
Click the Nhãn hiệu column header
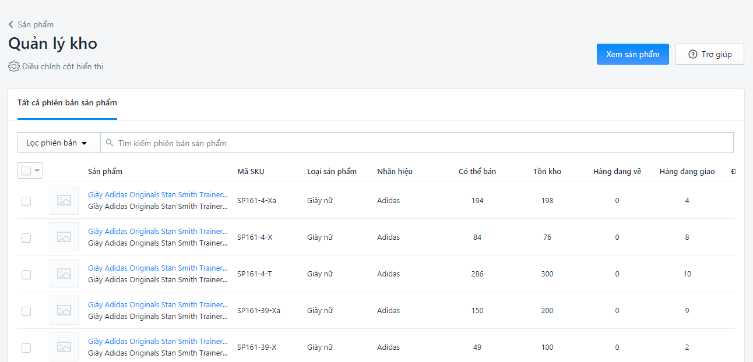tap(395, 171)
